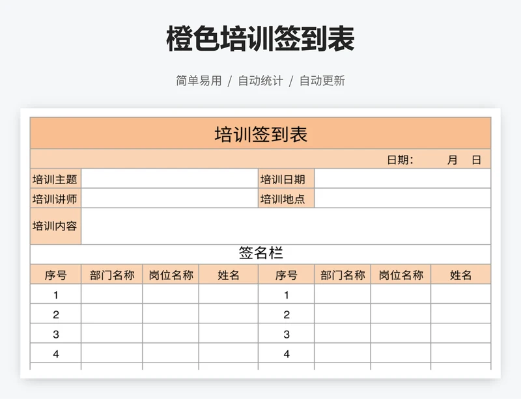Click left 姓名 cell in row 3
Viewport: 521px width, 399px height.
point(229,333)
